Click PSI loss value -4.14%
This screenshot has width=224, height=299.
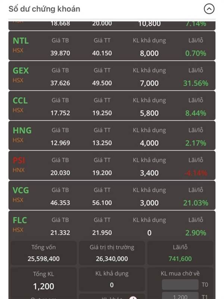[196, 173]
